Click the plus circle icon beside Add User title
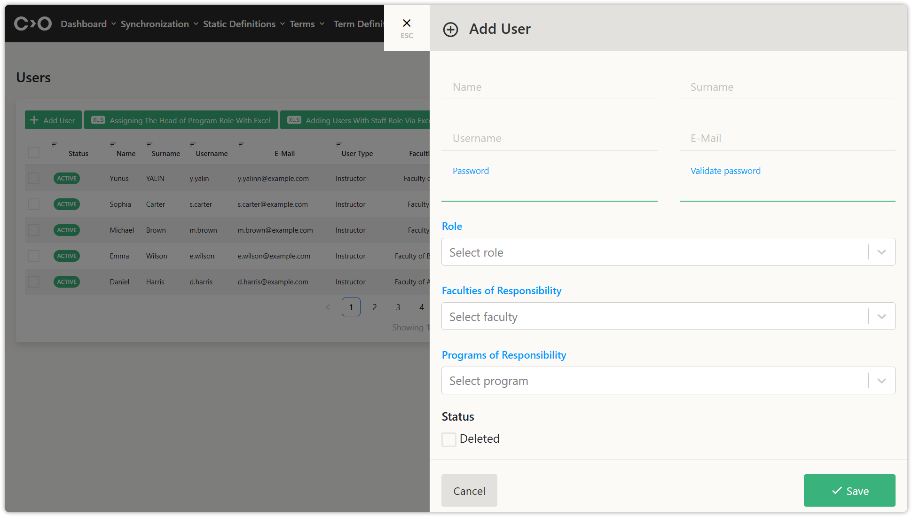Image resolution: width=912 pixels, height=517 pixels. coord(450,30)
